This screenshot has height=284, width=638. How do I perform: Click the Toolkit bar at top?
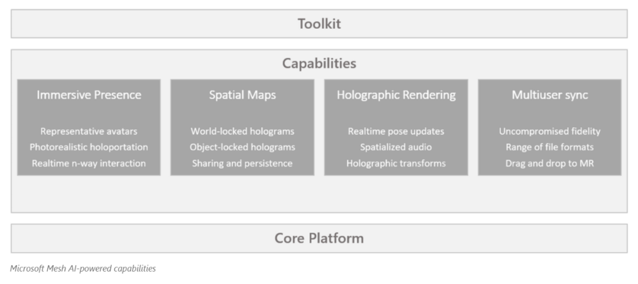tap(319, 24)
